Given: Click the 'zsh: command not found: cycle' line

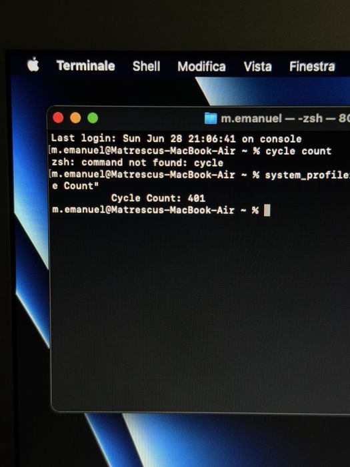Looking at the screenshot, I should coord(137,163).
